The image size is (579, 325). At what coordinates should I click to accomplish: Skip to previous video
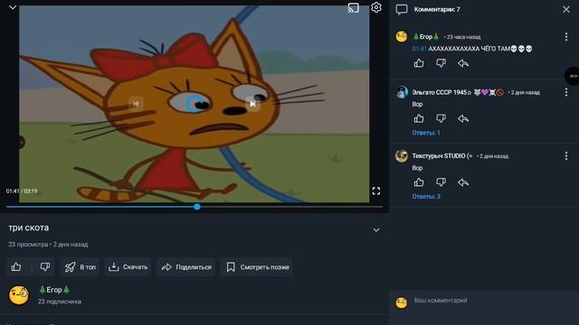tap(136, 104)
